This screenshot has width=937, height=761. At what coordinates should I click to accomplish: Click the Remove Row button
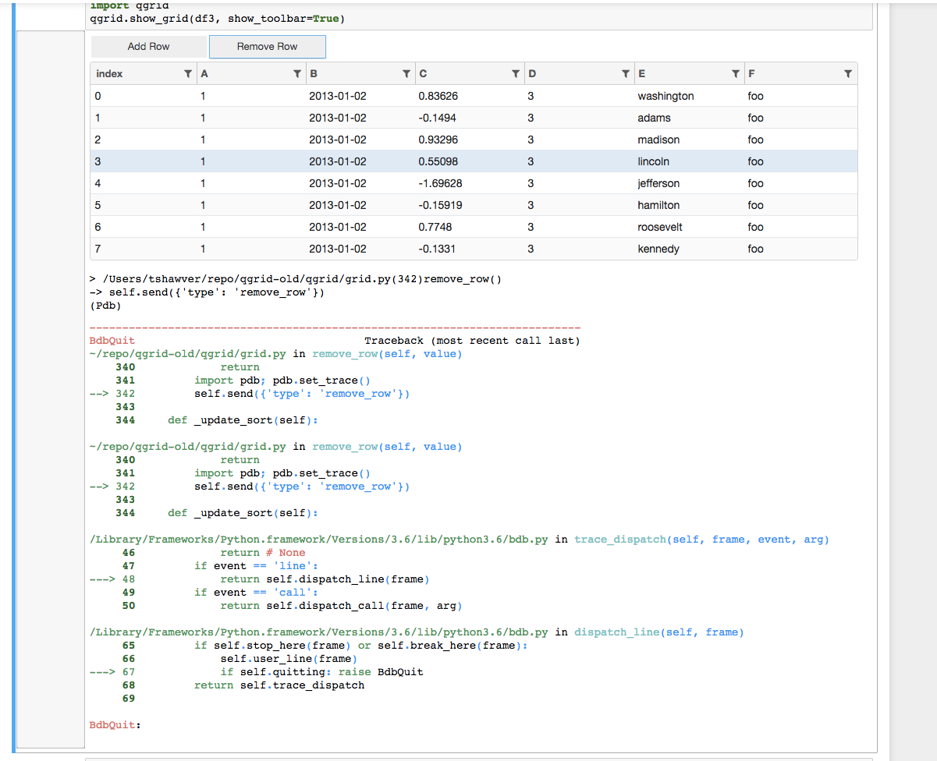pos(268,47)
